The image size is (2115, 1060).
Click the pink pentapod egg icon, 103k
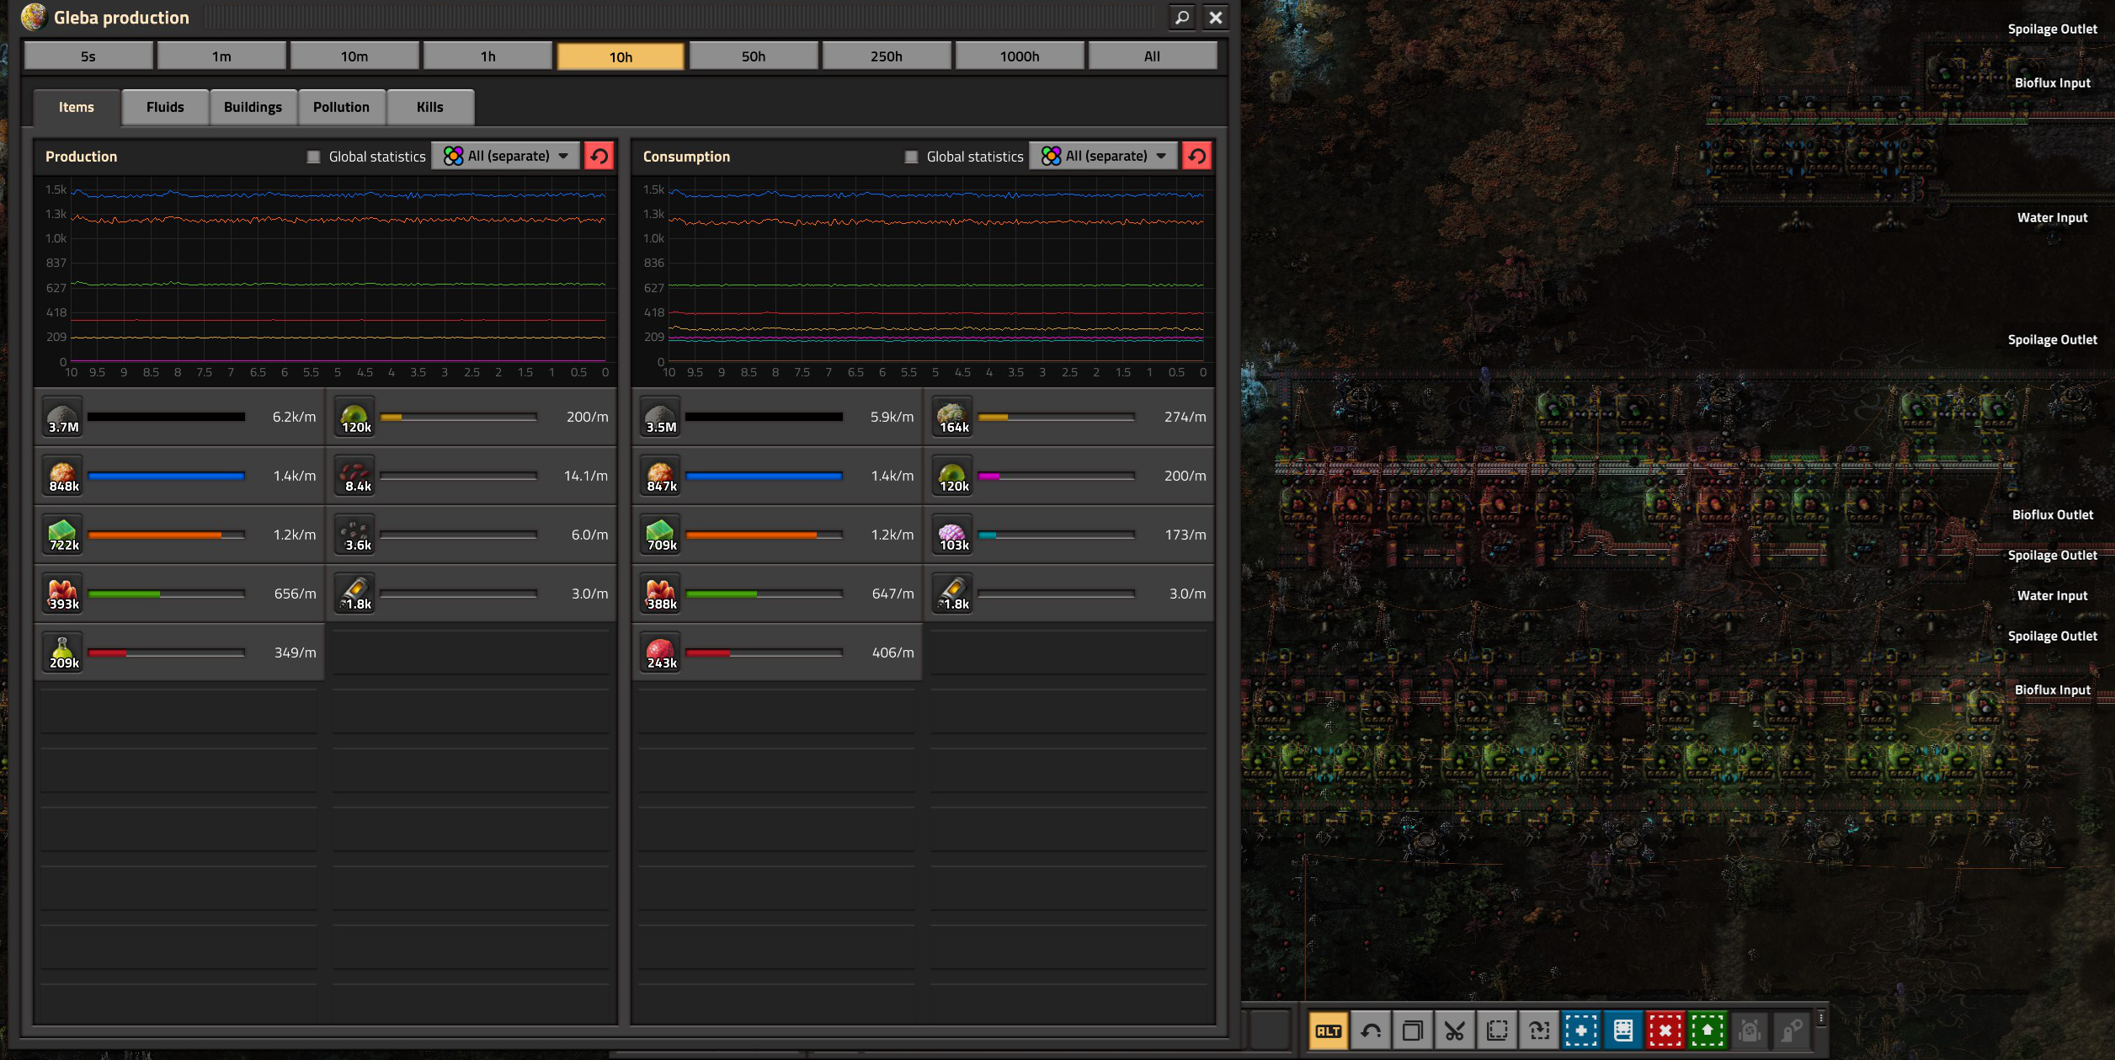(x=953, y=535)
